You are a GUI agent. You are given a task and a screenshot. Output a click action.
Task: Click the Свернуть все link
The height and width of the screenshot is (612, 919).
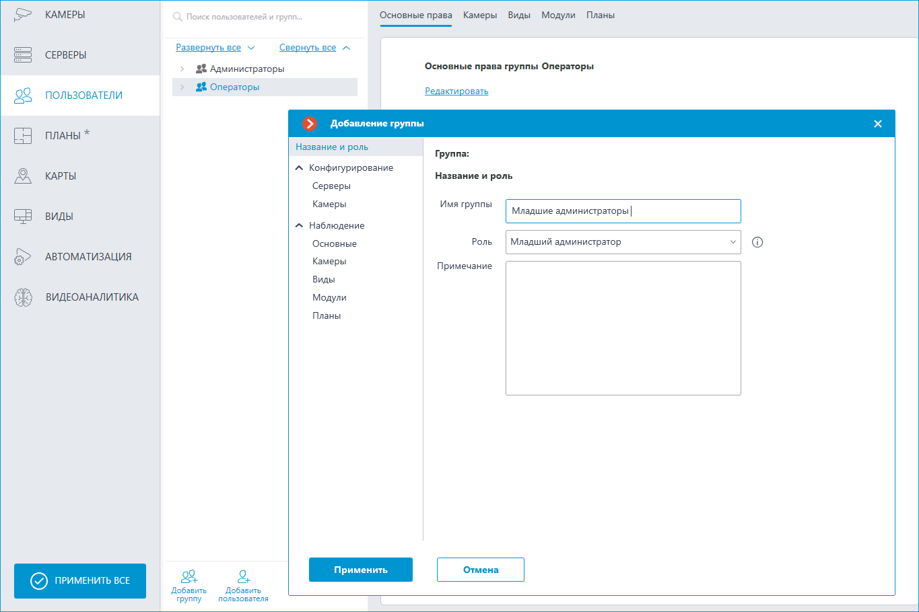[308, 48]
